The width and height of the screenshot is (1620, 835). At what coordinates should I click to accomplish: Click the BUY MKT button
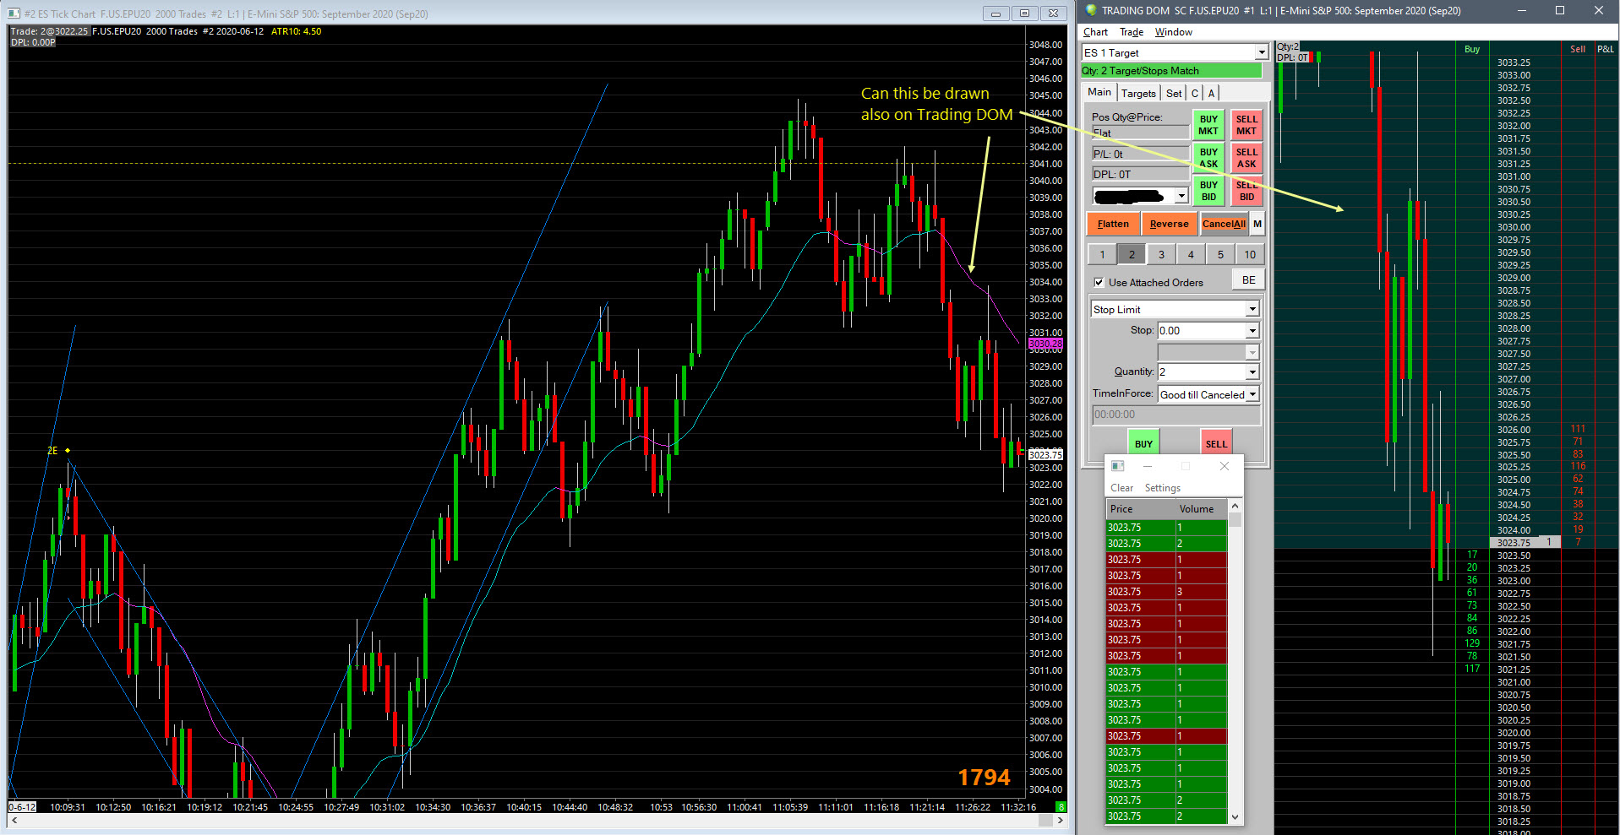pos(1208,125)
